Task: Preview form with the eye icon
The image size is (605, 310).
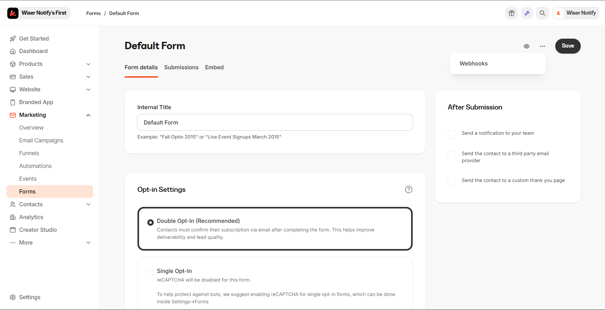Action: pos(527,46)
